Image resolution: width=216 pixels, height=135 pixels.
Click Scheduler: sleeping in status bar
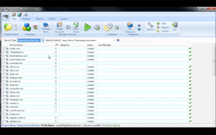111,126
